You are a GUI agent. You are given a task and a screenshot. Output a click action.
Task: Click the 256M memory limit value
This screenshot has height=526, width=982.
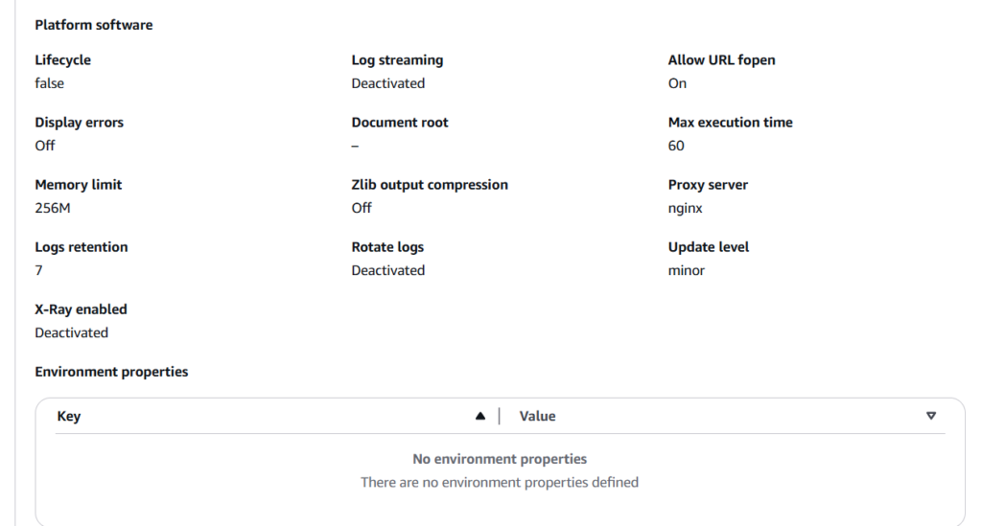53,208
